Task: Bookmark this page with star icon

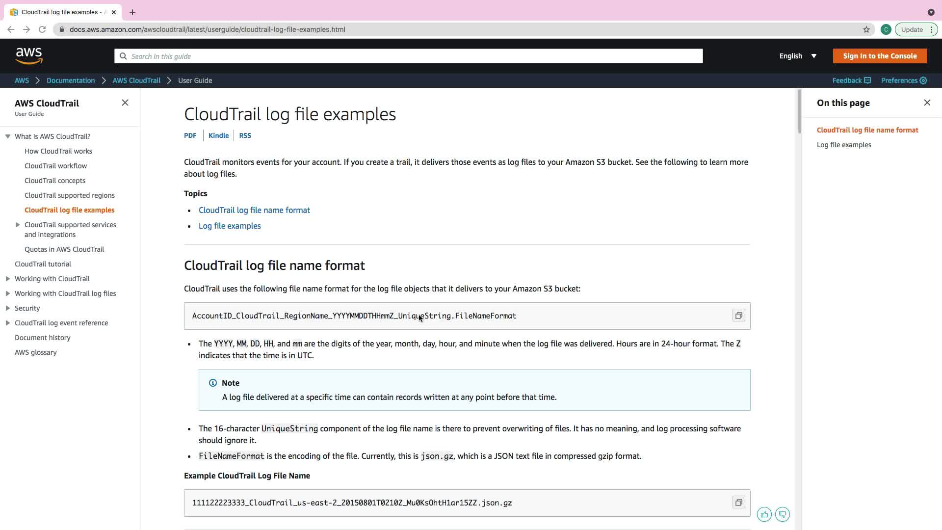Action: coord(866,29)
